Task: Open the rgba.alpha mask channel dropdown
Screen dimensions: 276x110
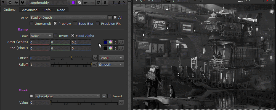Action: (x=67, y=96)
